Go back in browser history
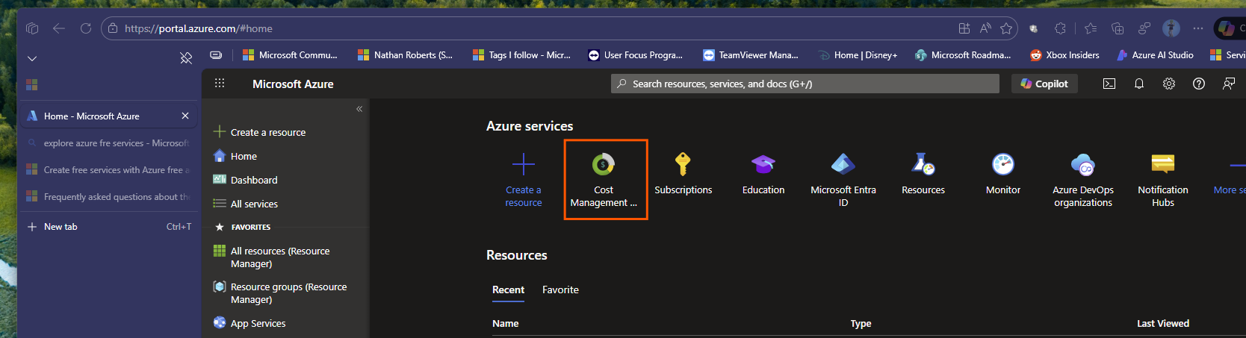The height and width of the screenshot is (338, 1246). pos(59,28)
